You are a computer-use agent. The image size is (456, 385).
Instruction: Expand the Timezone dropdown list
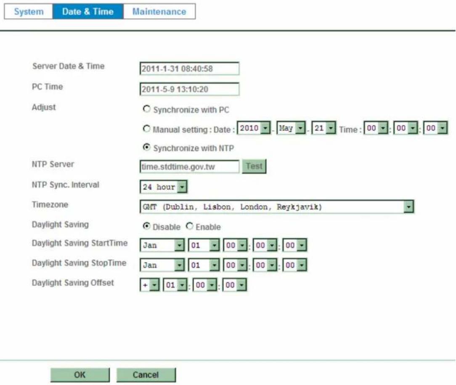coord(276,207)
